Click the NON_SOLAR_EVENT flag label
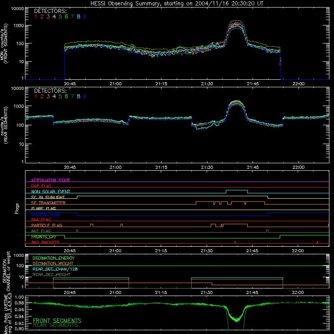334x334 pixels. click(51, 192)
